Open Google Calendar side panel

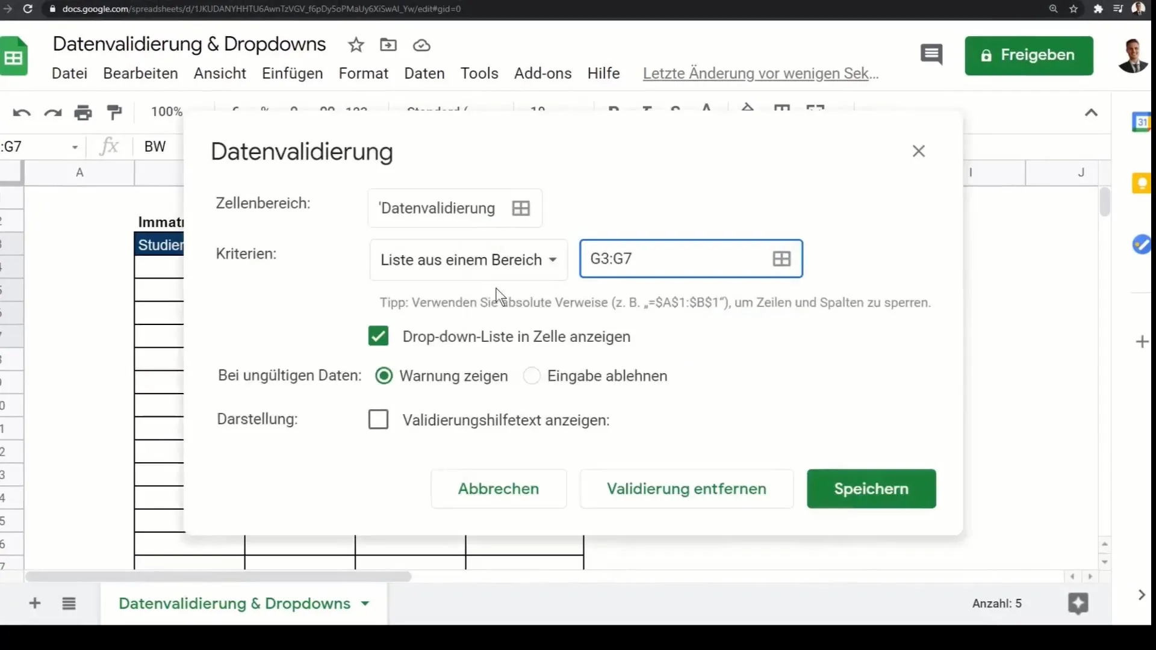1142,122
